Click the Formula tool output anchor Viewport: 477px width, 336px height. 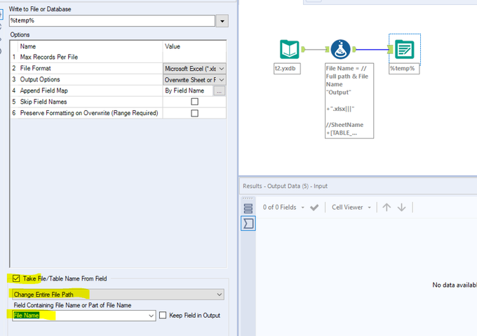pos(354,49)
